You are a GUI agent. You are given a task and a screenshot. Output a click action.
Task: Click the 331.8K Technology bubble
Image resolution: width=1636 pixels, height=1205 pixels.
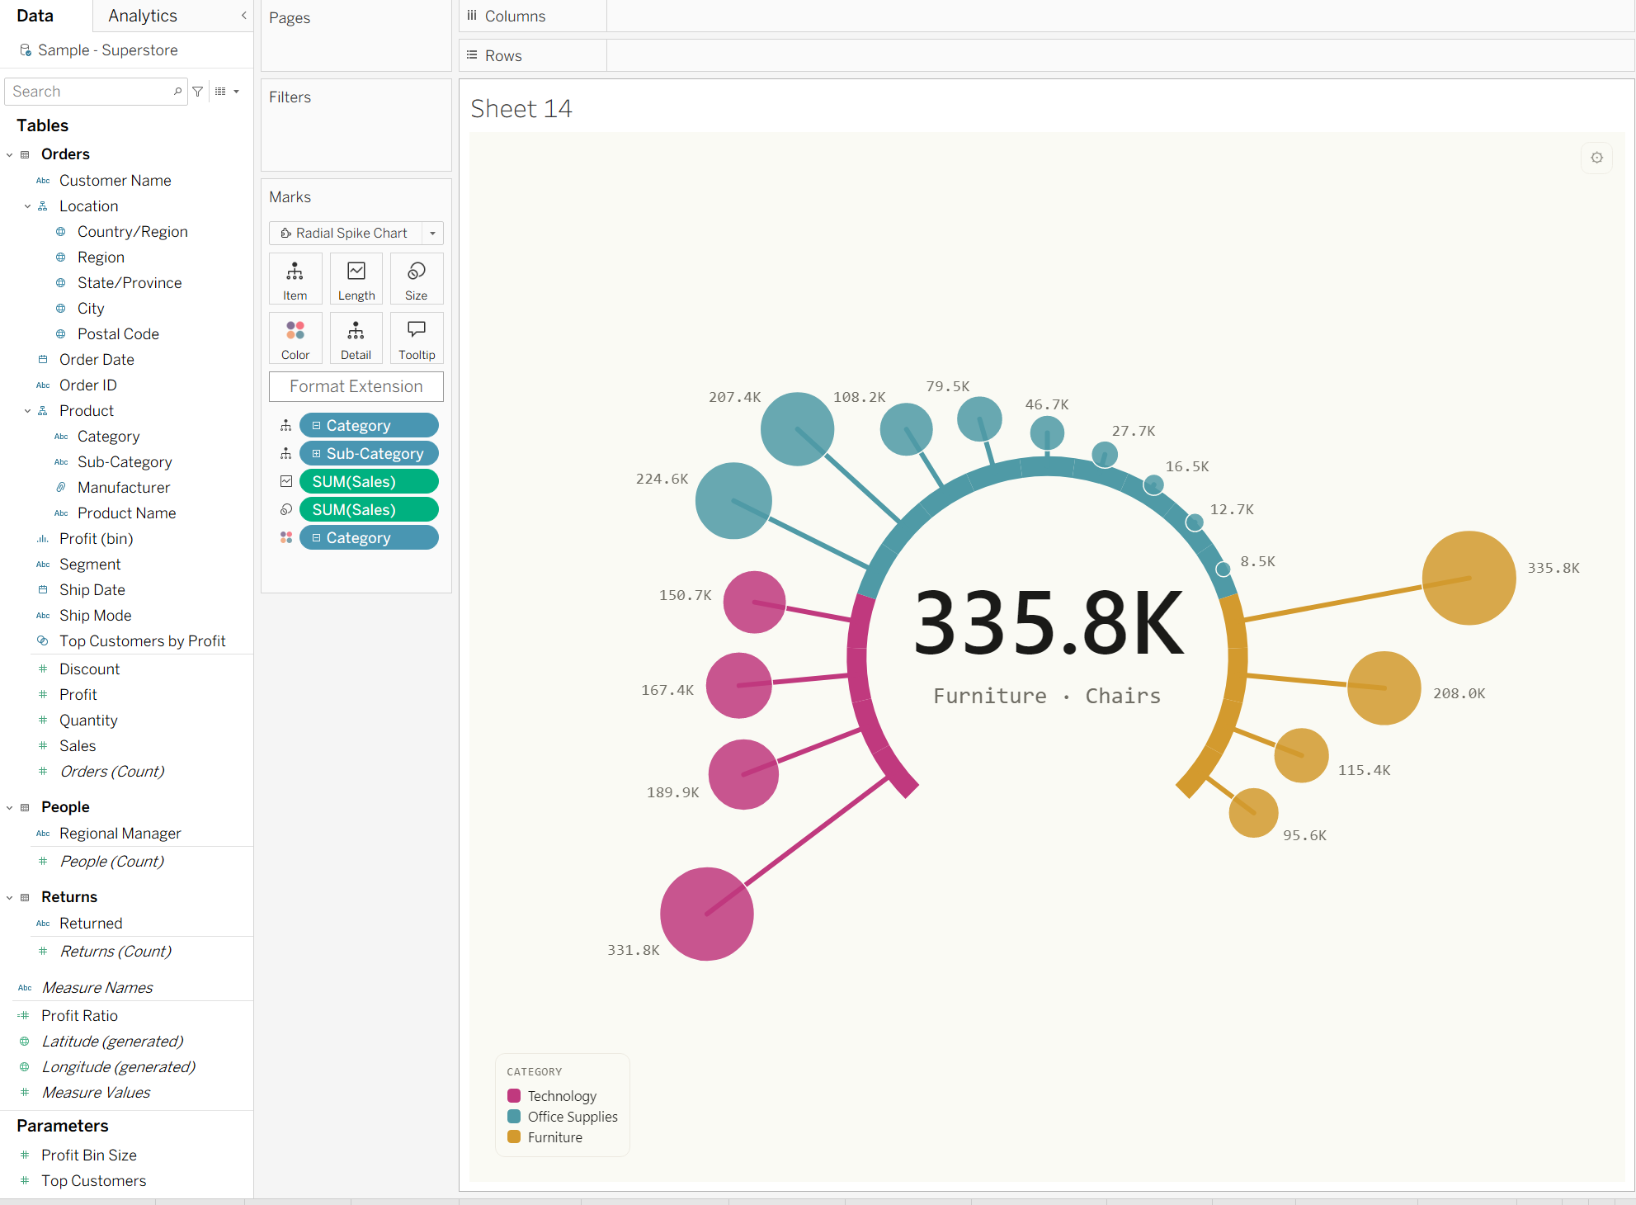coord(707,914)
